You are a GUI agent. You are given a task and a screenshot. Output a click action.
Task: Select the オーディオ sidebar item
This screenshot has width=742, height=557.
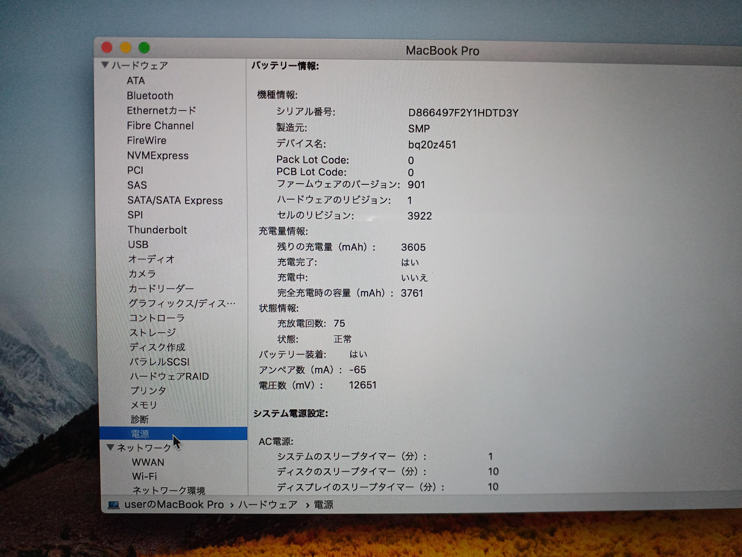click(x=151, y=259)
